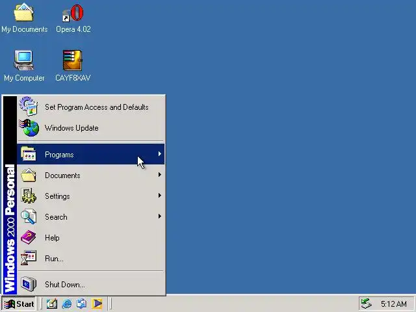416x312 pixels.
Task: Click the Documents folder icon in Start menu
Action: tap(29, 175)
